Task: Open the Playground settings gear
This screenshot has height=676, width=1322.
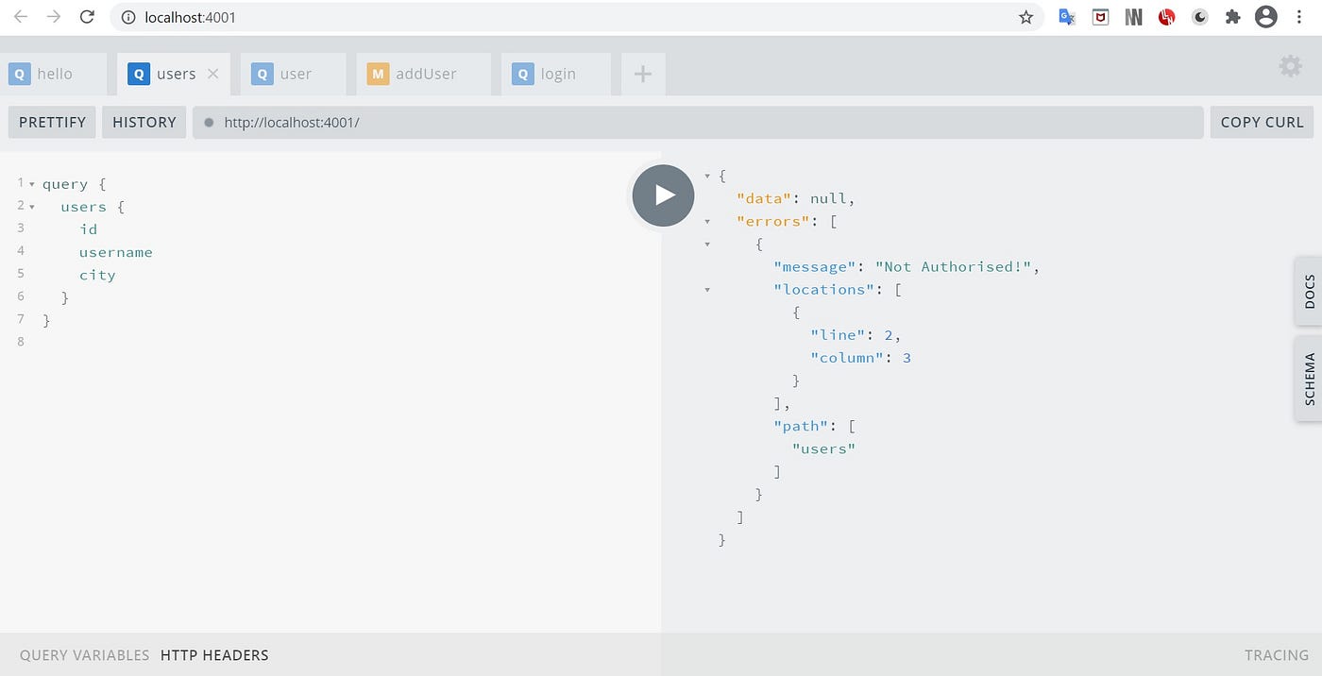Action: [1290, 66]
